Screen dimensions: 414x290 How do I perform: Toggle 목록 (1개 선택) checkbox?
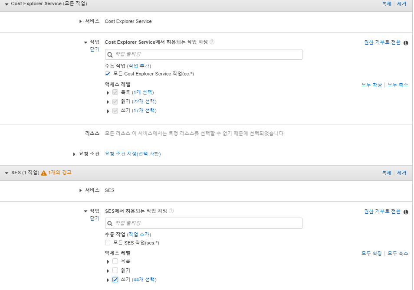pos(115,92)
